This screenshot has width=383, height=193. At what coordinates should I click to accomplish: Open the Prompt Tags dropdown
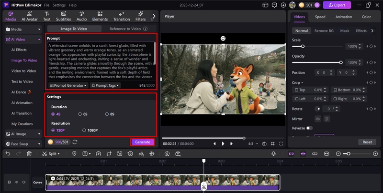click(x=105, y=85)
